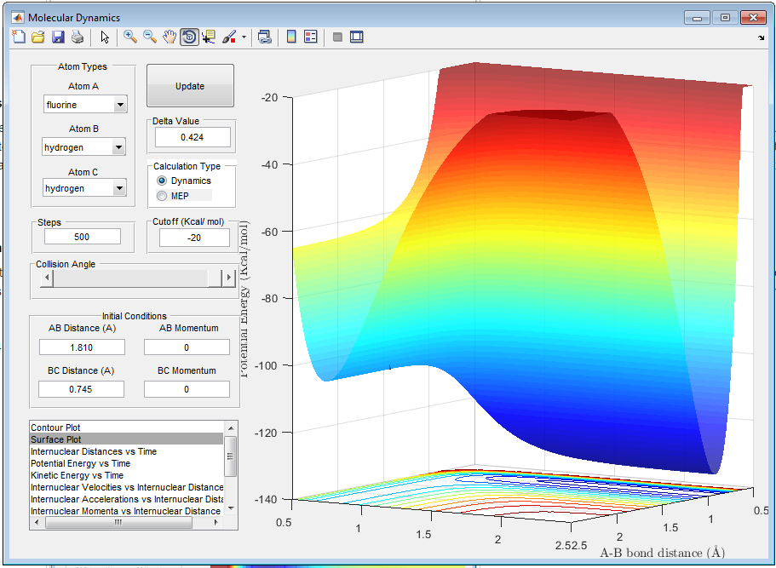
Task: Click the Open File folder icon
Action: pyautogui.click(x=38, y=37)
